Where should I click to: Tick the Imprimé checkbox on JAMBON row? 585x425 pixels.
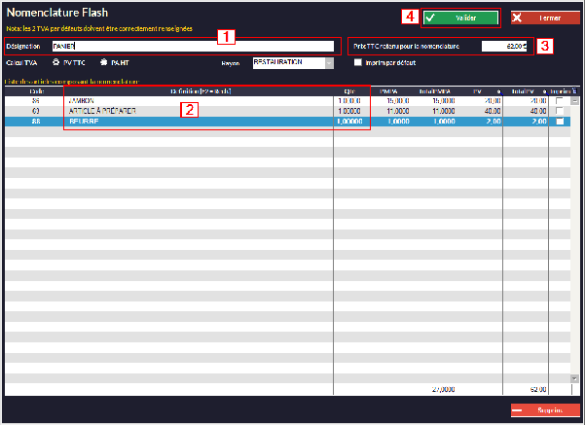click(x=559, y=100)
